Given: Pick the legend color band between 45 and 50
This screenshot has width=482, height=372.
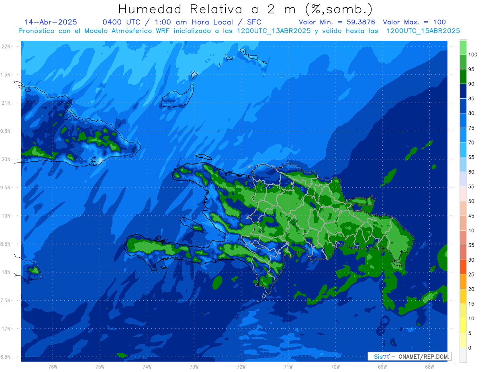Looking at the screenshot, I should (x=463, y=208).
